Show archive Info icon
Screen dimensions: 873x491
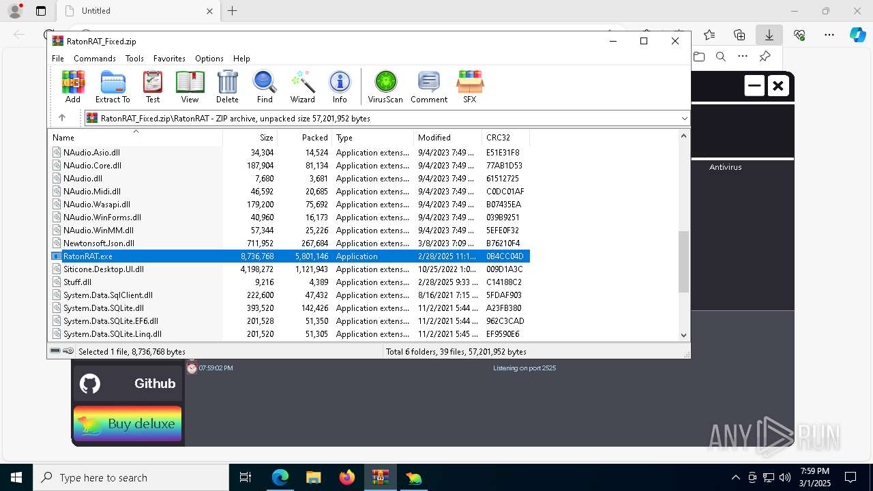(340, 87)
